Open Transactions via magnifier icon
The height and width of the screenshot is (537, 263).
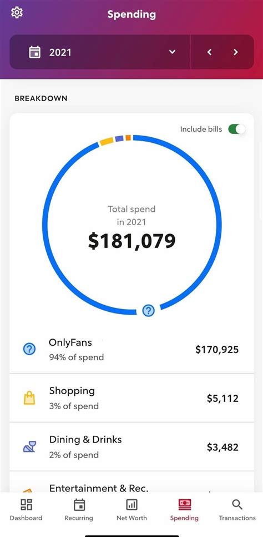[x=237, y=504]
